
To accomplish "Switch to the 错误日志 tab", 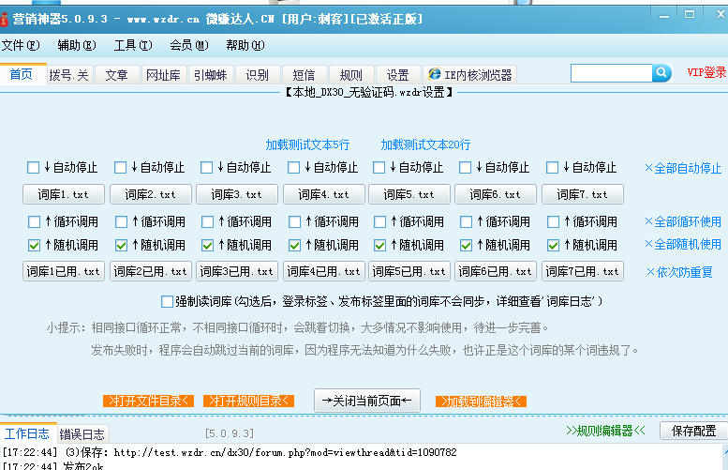I will pyautogui.click(x=82, y=434).
